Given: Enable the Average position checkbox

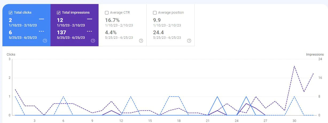Looking at the screenshot, I should coord(155,13).
